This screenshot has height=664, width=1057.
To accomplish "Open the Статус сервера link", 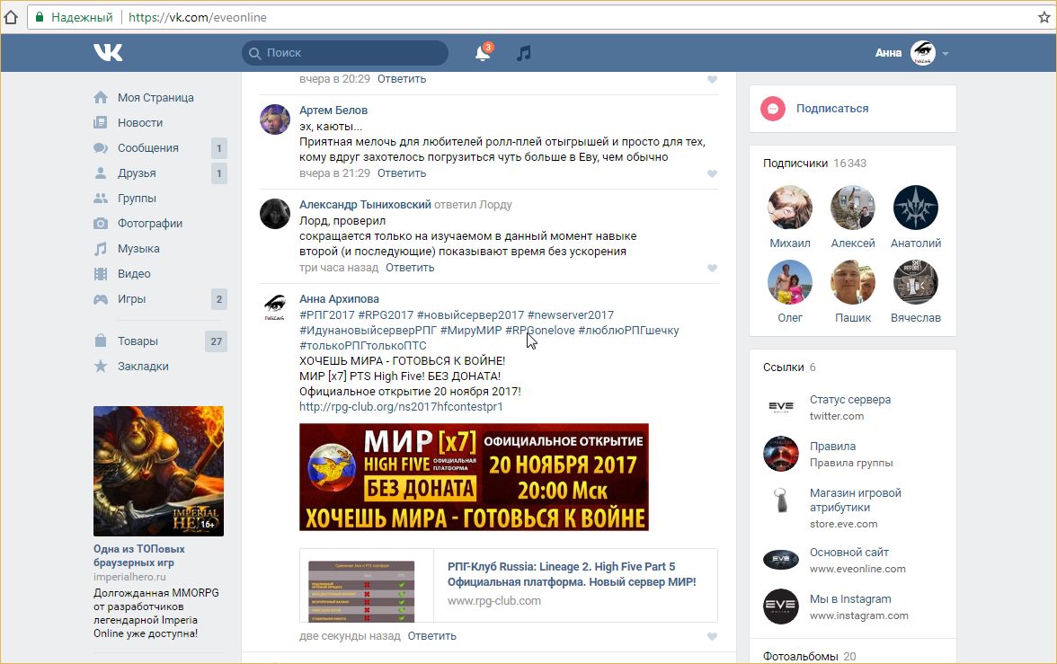I will coord(850,400).
